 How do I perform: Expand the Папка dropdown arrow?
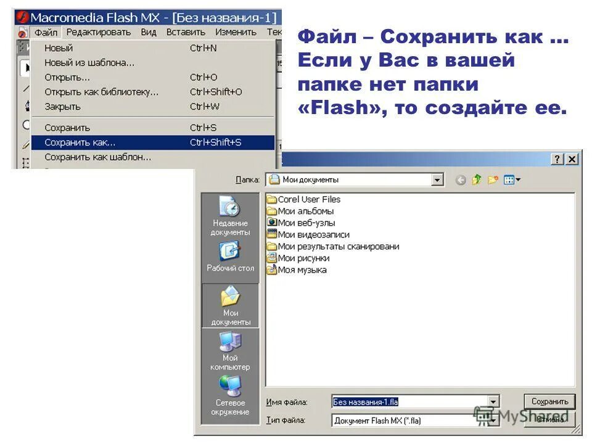(437, 180)
